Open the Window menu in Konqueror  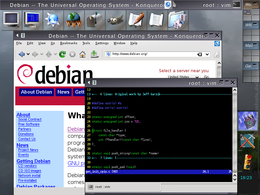pos(119,43)
